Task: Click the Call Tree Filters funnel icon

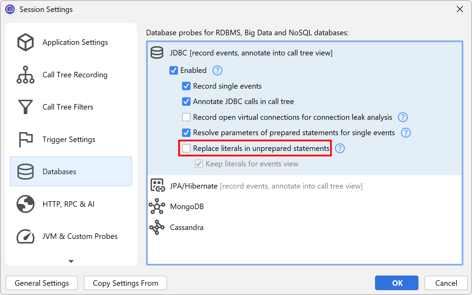Action: [25, 107]
